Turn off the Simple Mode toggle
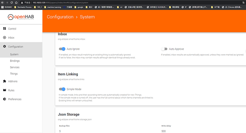Screen dimensions: 246x133 (62, 89)
